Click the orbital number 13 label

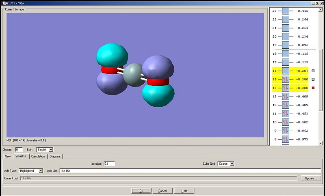(275, 97)
